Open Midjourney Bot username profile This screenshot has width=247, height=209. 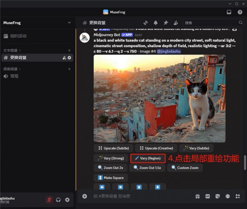[107, 35]
